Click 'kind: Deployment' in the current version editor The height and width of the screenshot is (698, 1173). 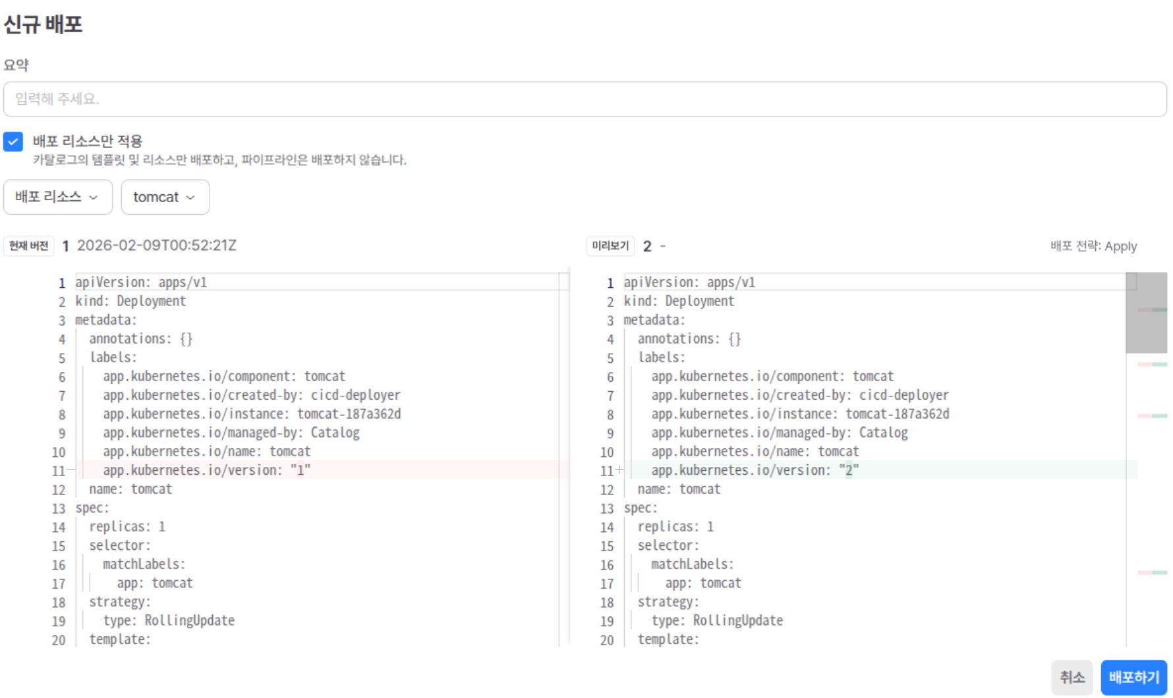tap(130, 301)
